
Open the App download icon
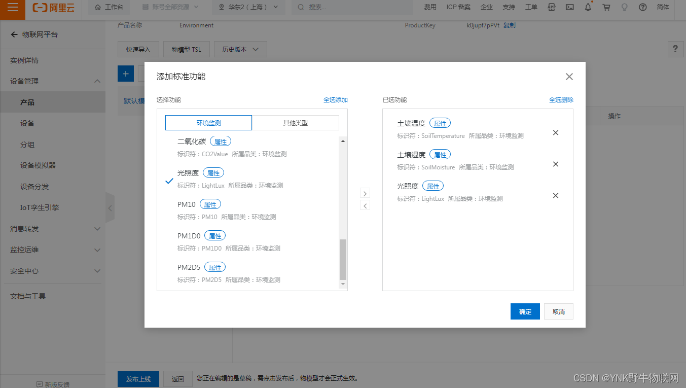click(x=552, y=7)
